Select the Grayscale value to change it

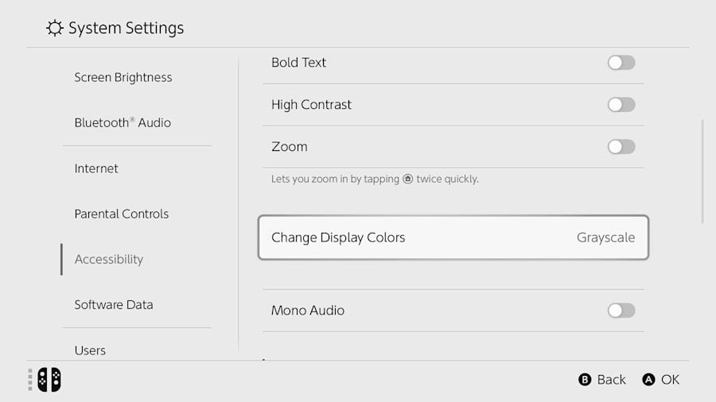[x=605, y=238]
